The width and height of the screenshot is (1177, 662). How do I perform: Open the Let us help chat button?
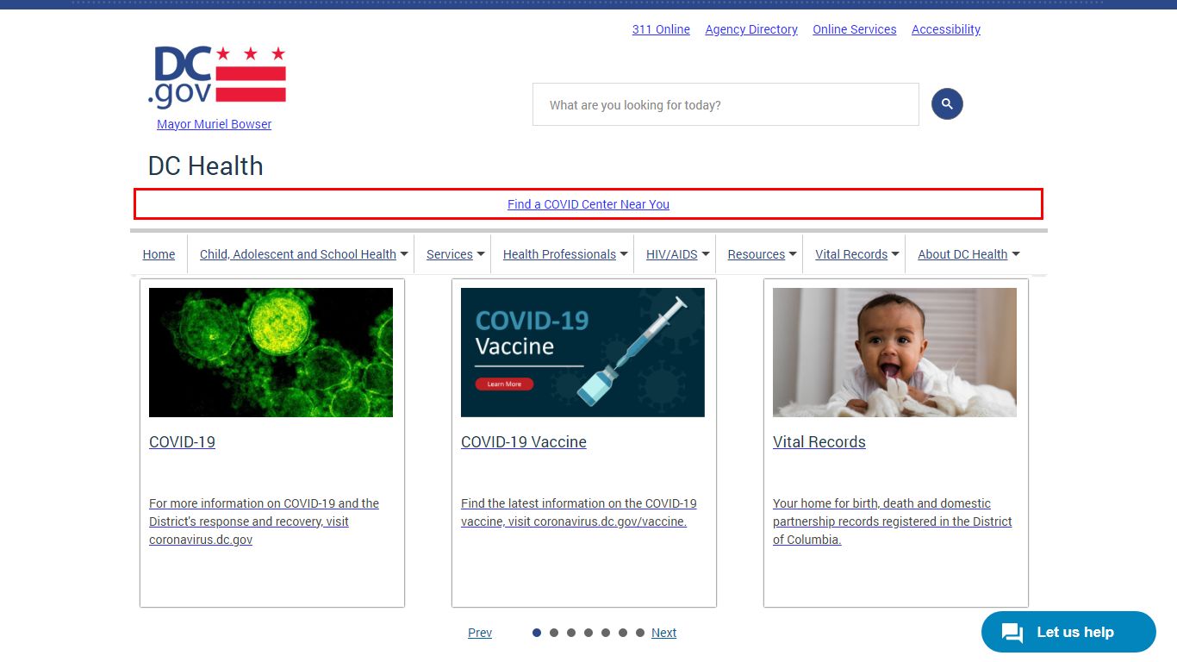1068,632
